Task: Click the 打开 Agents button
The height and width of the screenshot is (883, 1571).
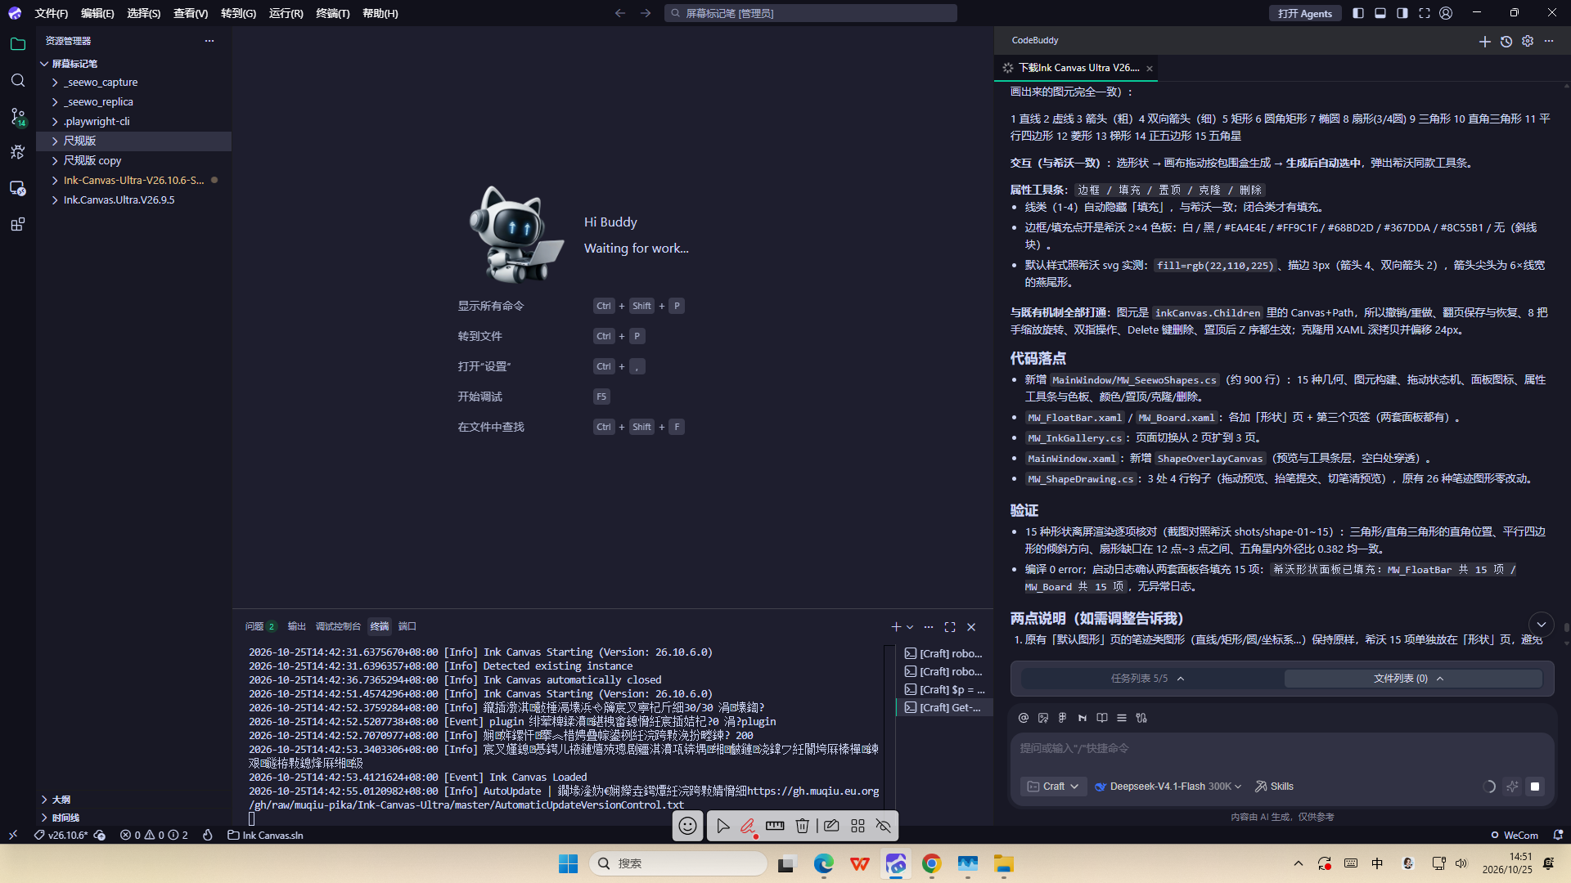Action: (1305, 13)
